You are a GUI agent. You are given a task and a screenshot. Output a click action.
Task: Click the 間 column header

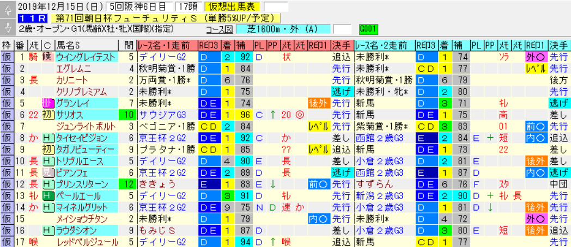tap(127, 46)
